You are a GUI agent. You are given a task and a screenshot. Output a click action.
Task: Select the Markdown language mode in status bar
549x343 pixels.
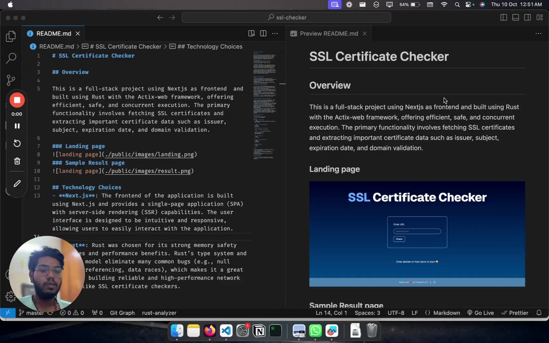click(x=446, y=313)
